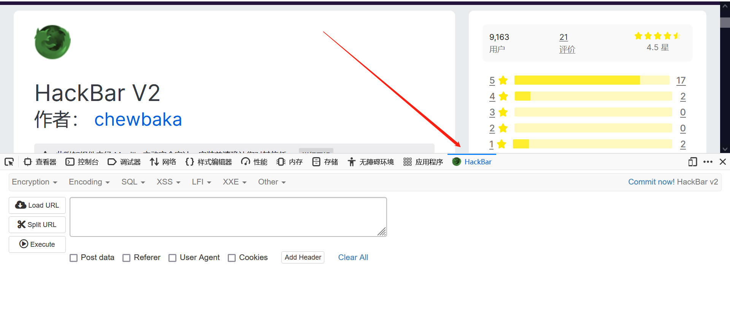Expand the LFI dropdown menu

coord(202,182)
